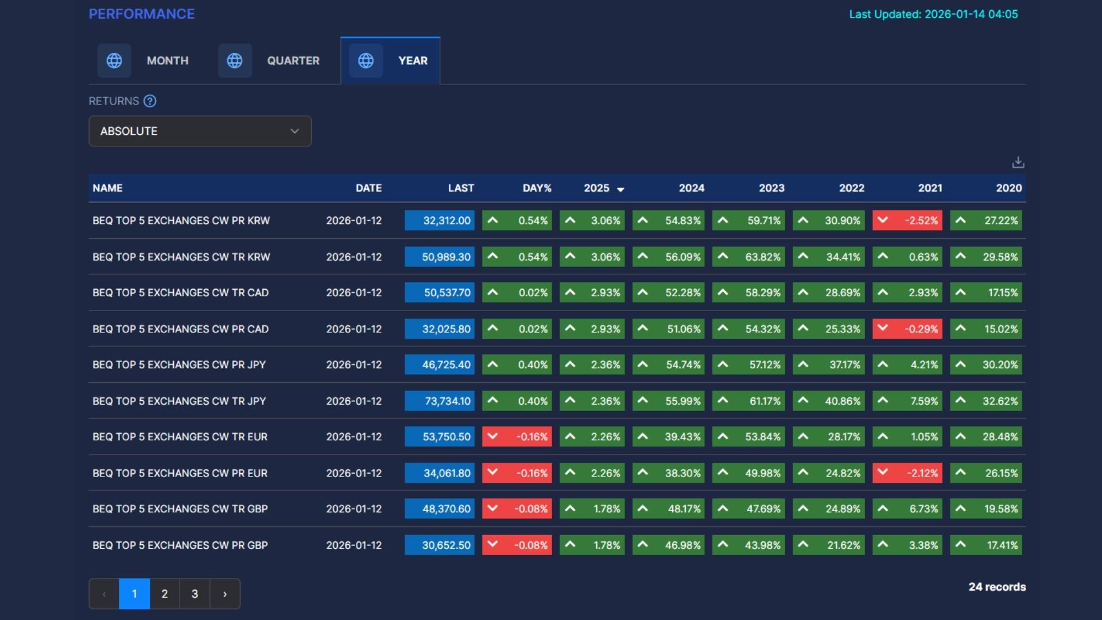Click up-arrow icon on 54.83% cell
Screen dimensions: 1102x620
(643, 220)
